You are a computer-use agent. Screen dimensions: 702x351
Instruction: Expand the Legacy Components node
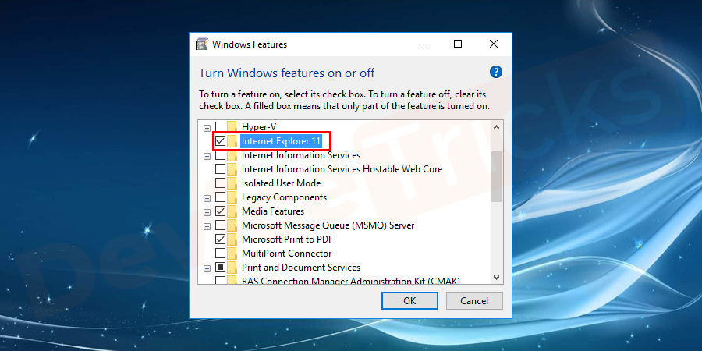tap(207, 198)
